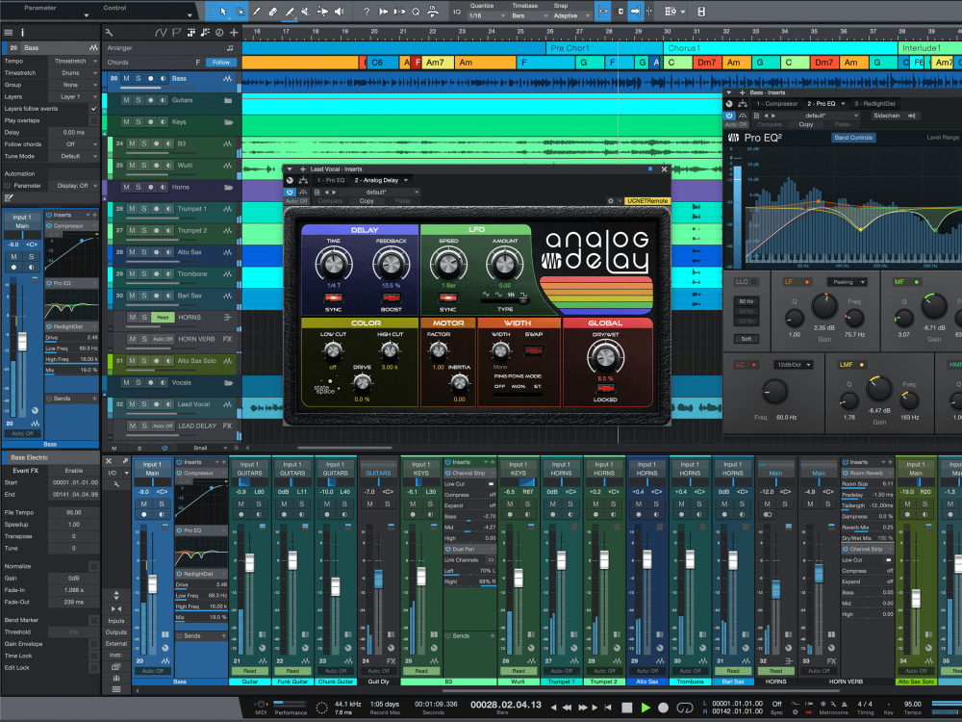This screenshot has height=722, width=962.
Task: Open the Snap Adaptive dropdown
Action: point(571,16)
